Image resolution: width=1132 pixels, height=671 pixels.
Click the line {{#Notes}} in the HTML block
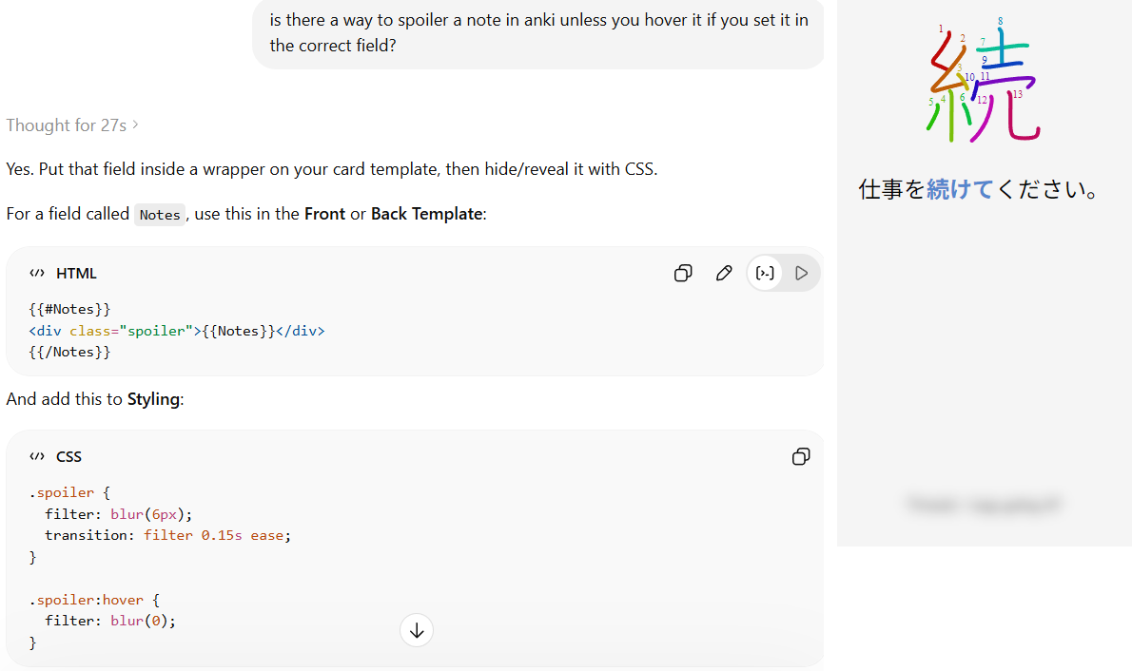click(x=69, y=310)
